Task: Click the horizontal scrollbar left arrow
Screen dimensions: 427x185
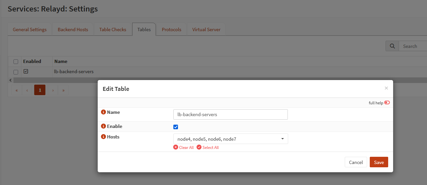Action: click(11, 80)
